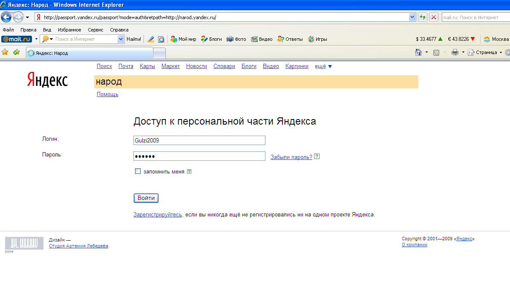Screen dimensions: 510x290
Task: Expand the address bar history dropdown
Action: pos(412,17)
